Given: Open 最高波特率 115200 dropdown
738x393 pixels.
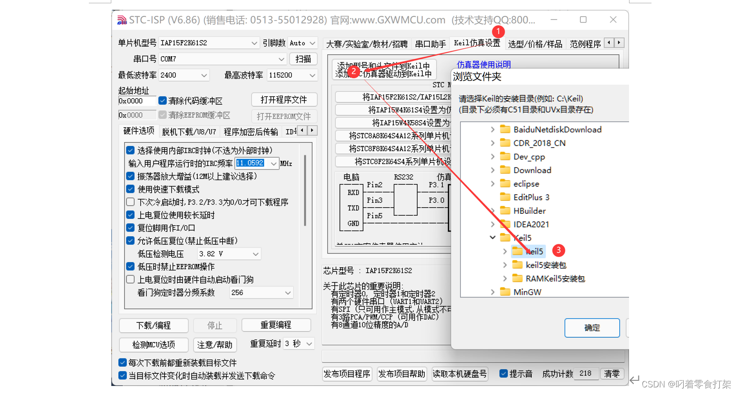Looking at the screenshot, I should pos(292,75).
